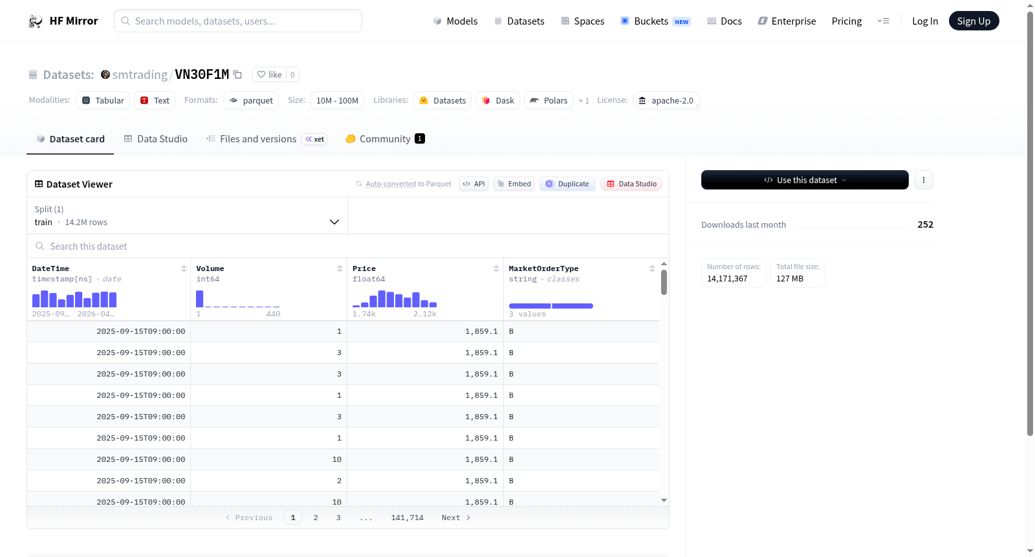Sort the MarketOrderType column
The image size is (1035, 557).
coord(652,268)
